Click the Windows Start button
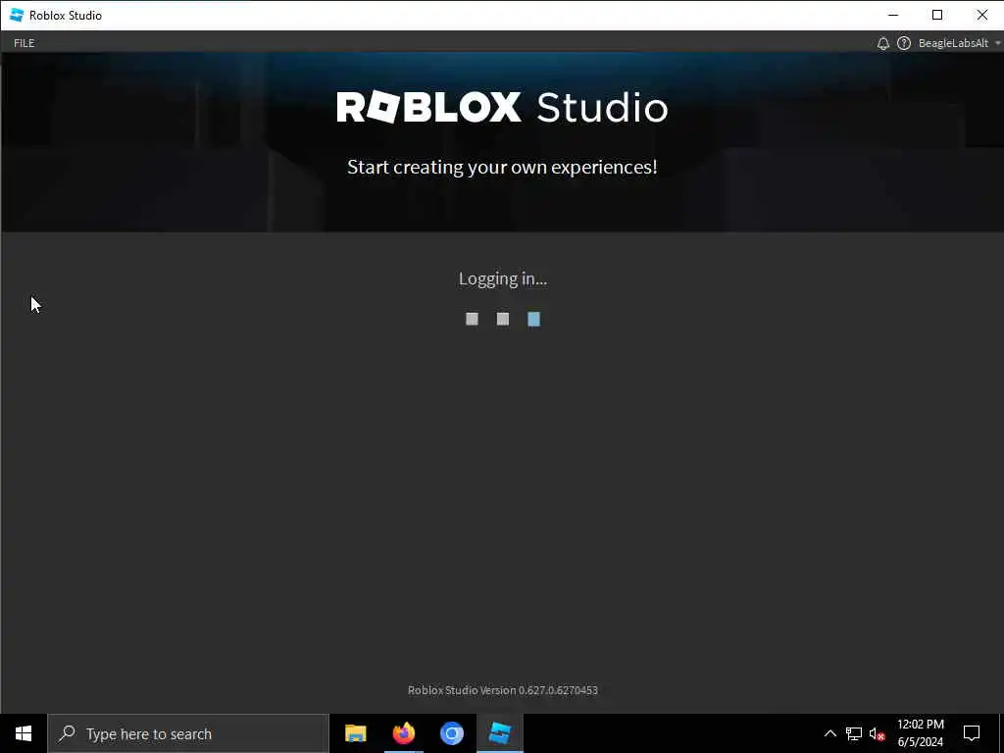Image resolution: width=1004 pixels, height=753 pixels. click(24, 733)
